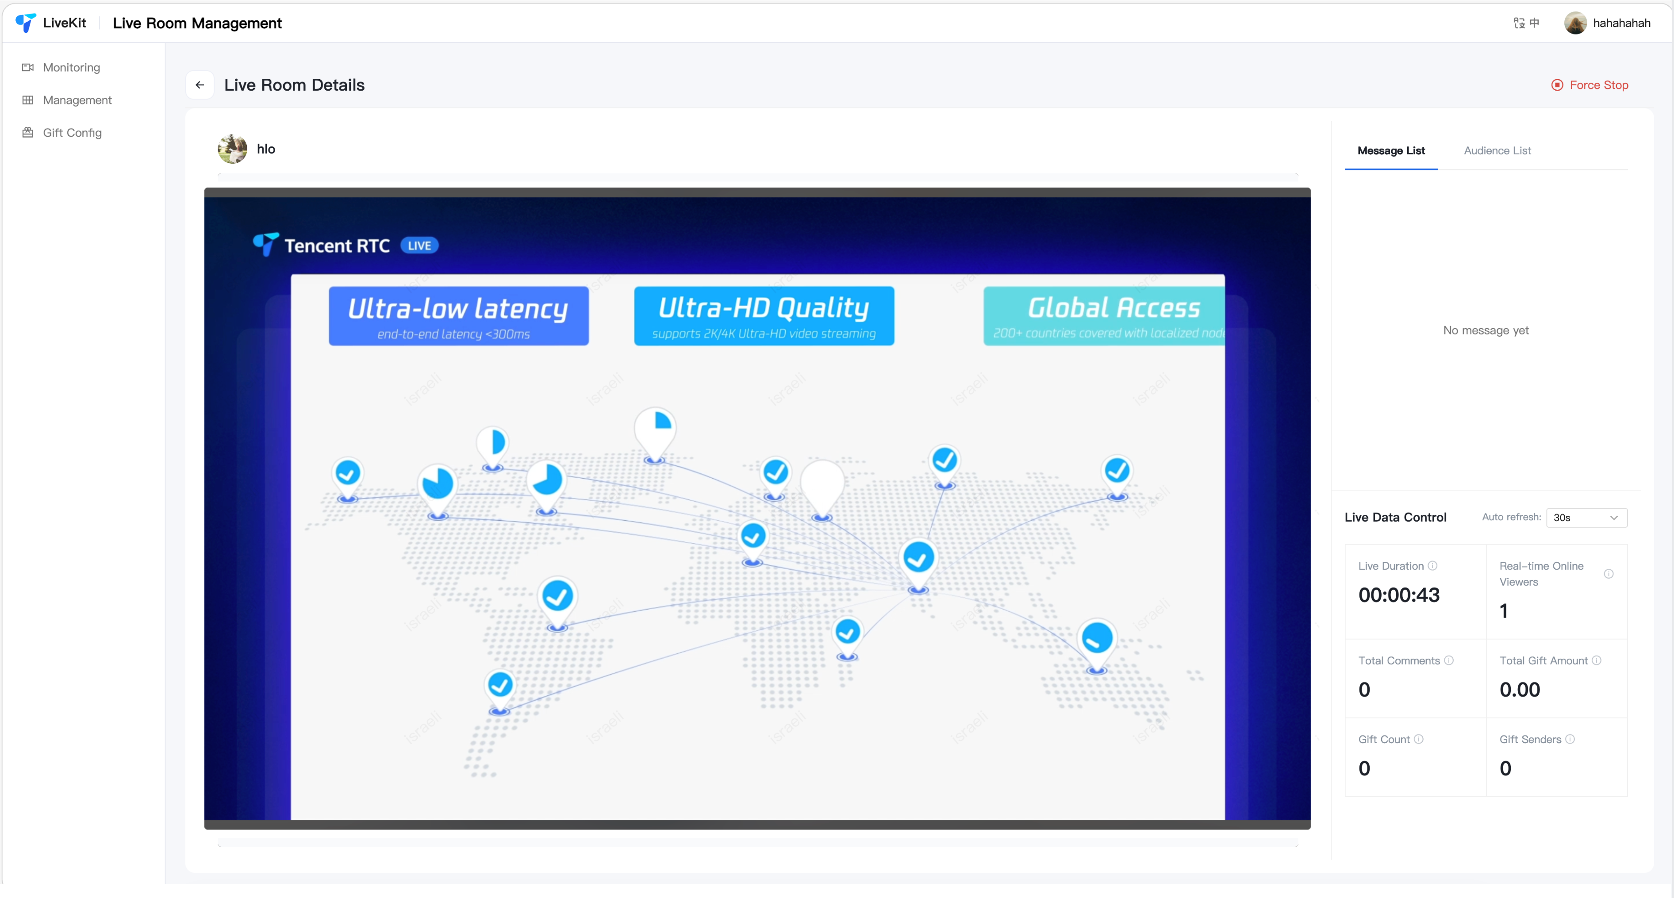Click the Gift Count info icon
Viewport: 1674px width, 898px height.
coord(1419,739)
